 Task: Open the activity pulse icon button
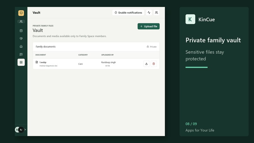[149, 13]
